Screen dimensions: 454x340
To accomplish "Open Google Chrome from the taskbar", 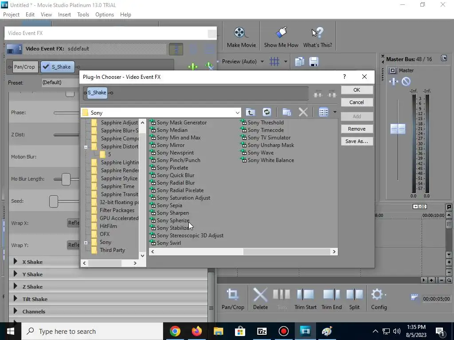I will (175, 331).
